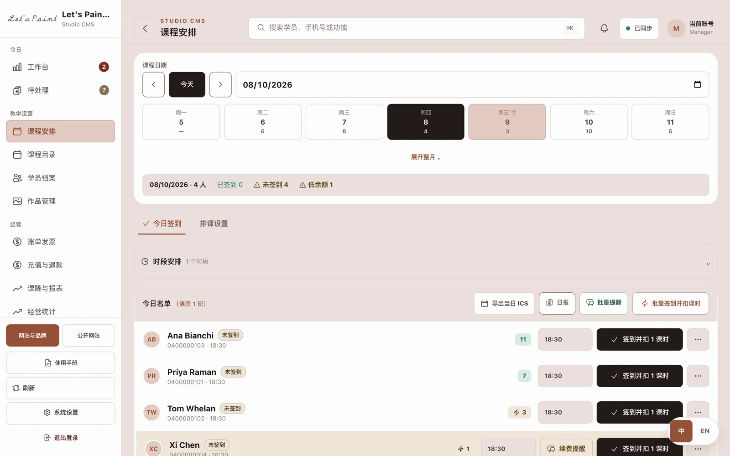Image resolution: width=730 pixels, height=456 pixels.
Task: Open more options for Priya Raman
Action: click(x=698, y=376)
